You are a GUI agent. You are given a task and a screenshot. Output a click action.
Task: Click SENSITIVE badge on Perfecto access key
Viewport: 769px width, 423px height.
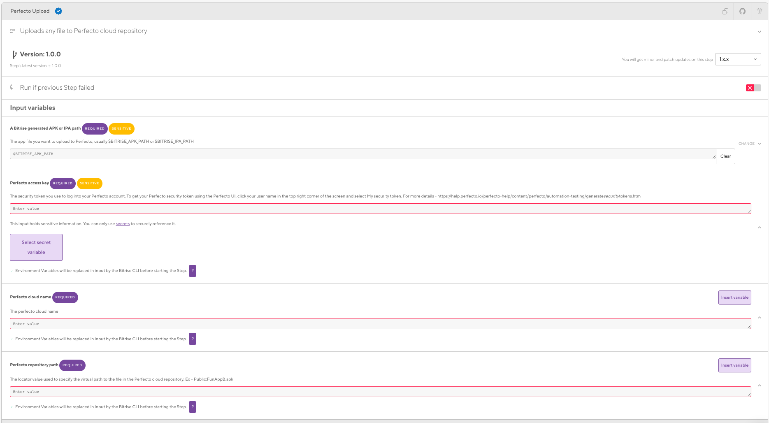(89, 184)
